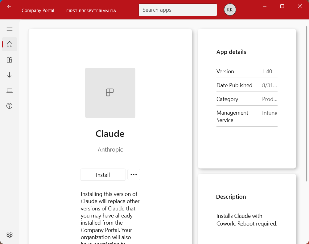The height and width of the screenshot is (244, 309).
Task: Minimize the Company Portal window
Action: coord(265,6)
